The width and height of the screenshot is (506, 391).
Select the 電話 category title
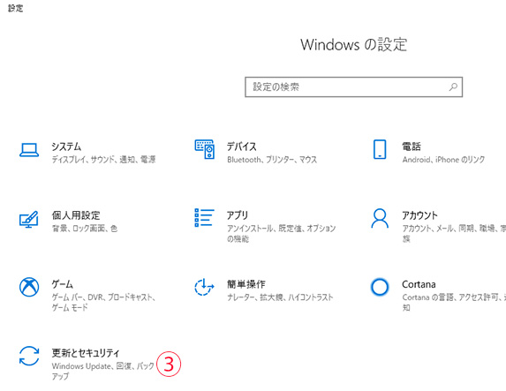(x=412, y=147)
